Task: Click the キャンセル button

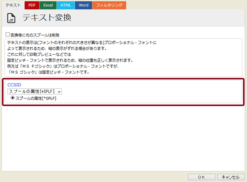Action: 231,177
